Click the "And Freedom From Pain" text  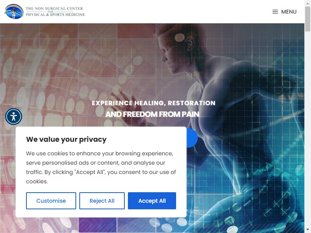tap(152, 114)
